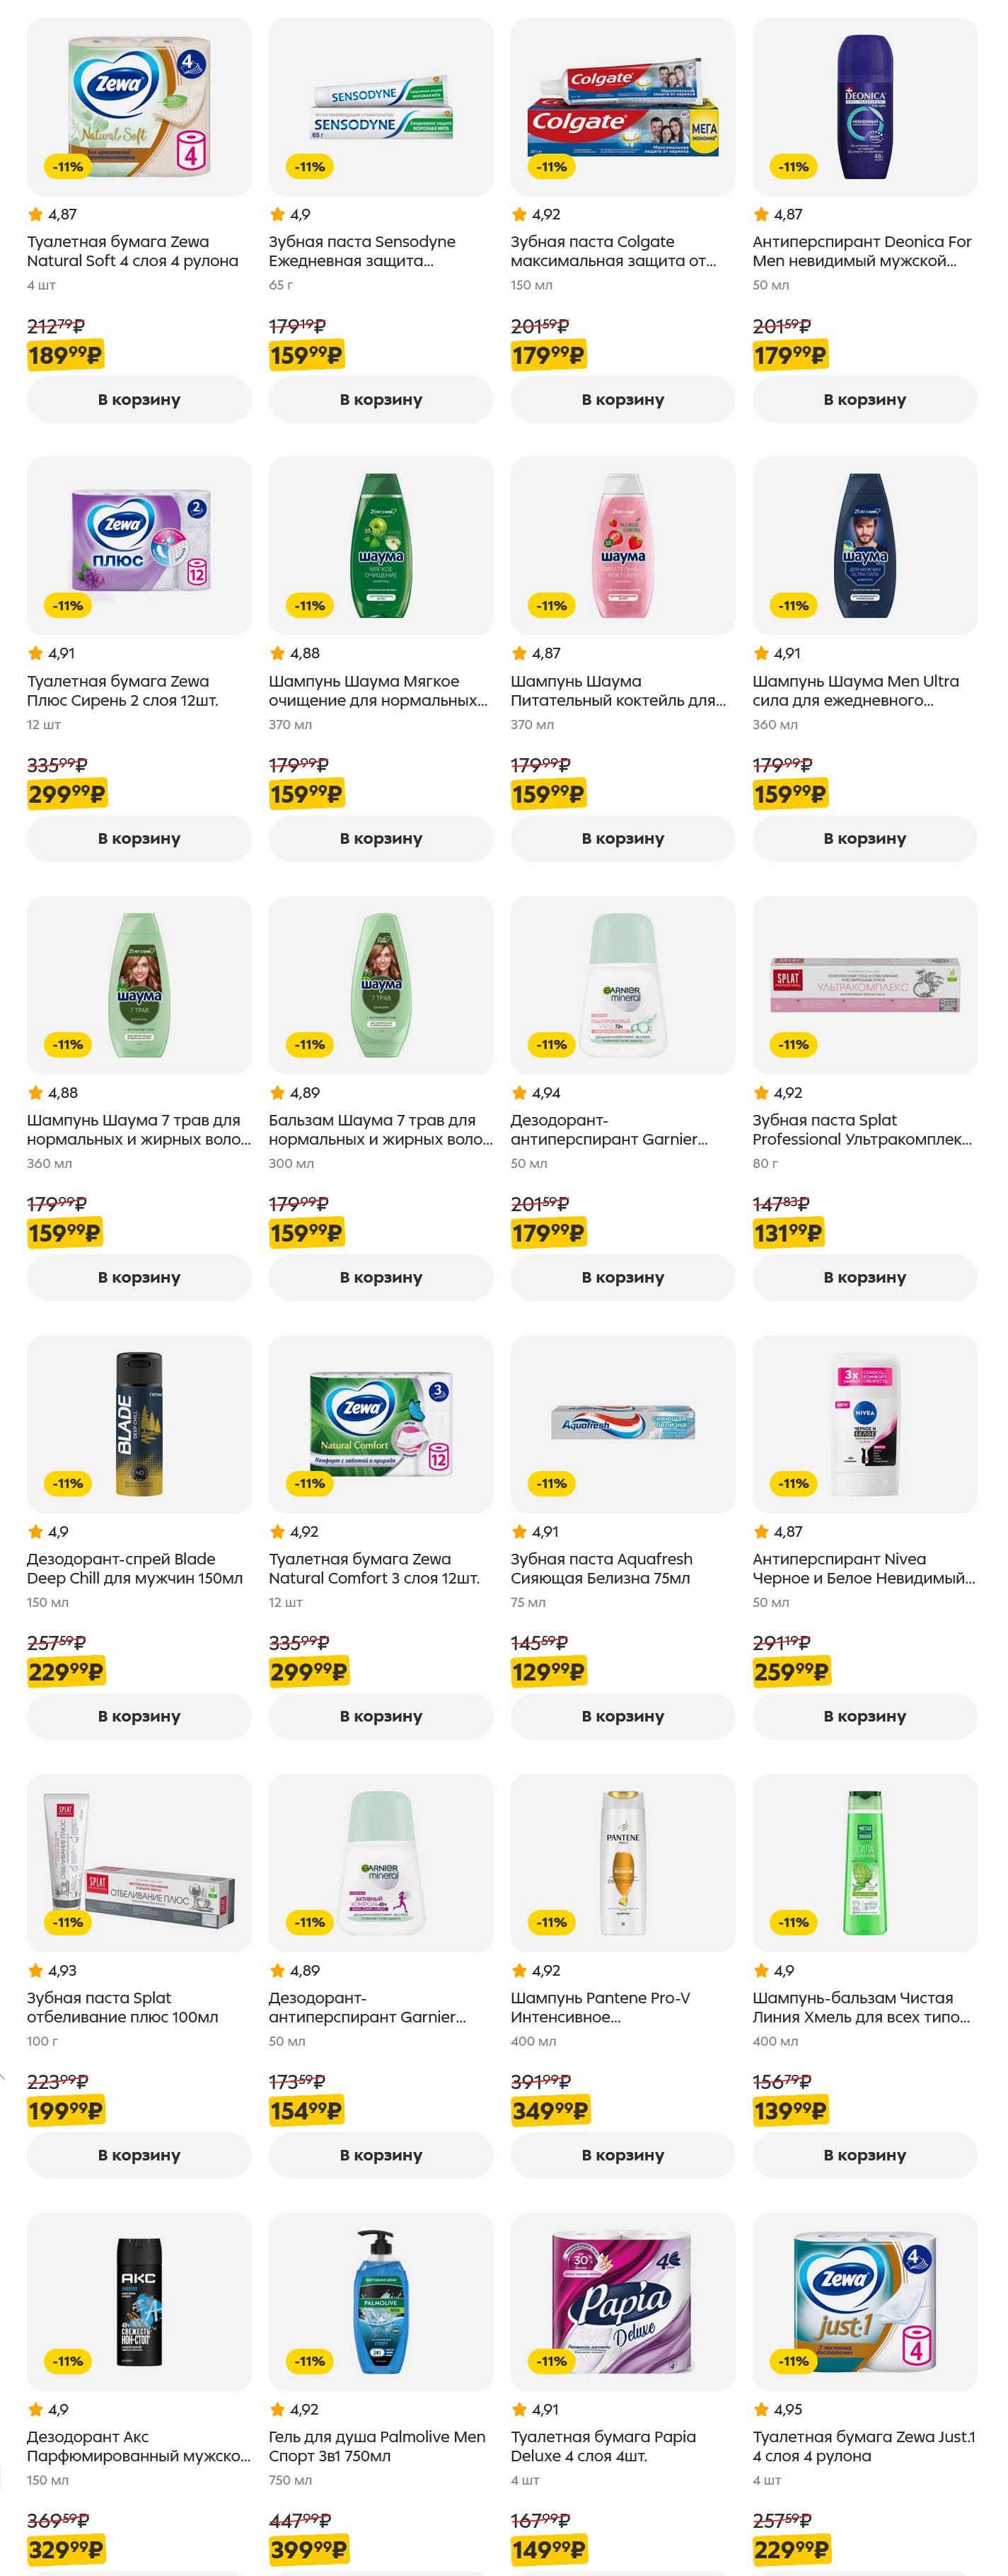Click the star icon by Zewa Плюс Сирень rating
The image size is (1008, 2576).
36,653
